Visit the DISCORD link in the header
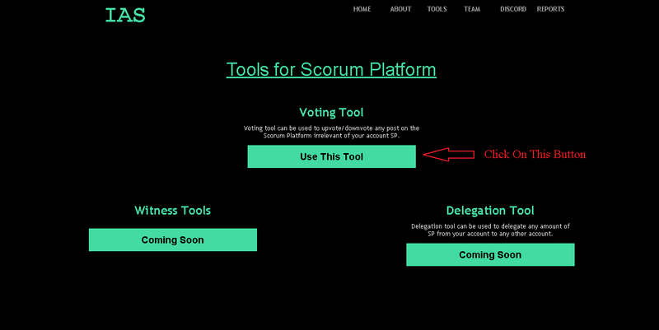The image size is (659, 330). click(x=513, y=9)
